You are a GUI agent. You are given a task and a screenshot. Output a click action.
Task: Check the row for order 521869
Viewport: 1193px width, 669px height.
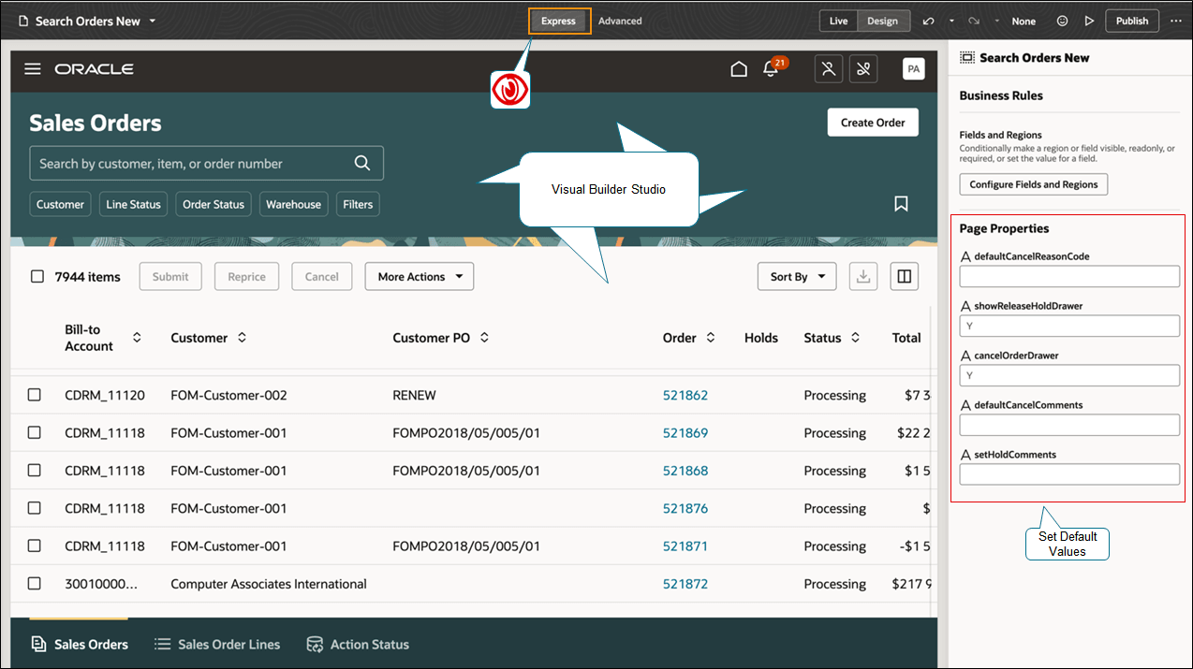point(35,432)
